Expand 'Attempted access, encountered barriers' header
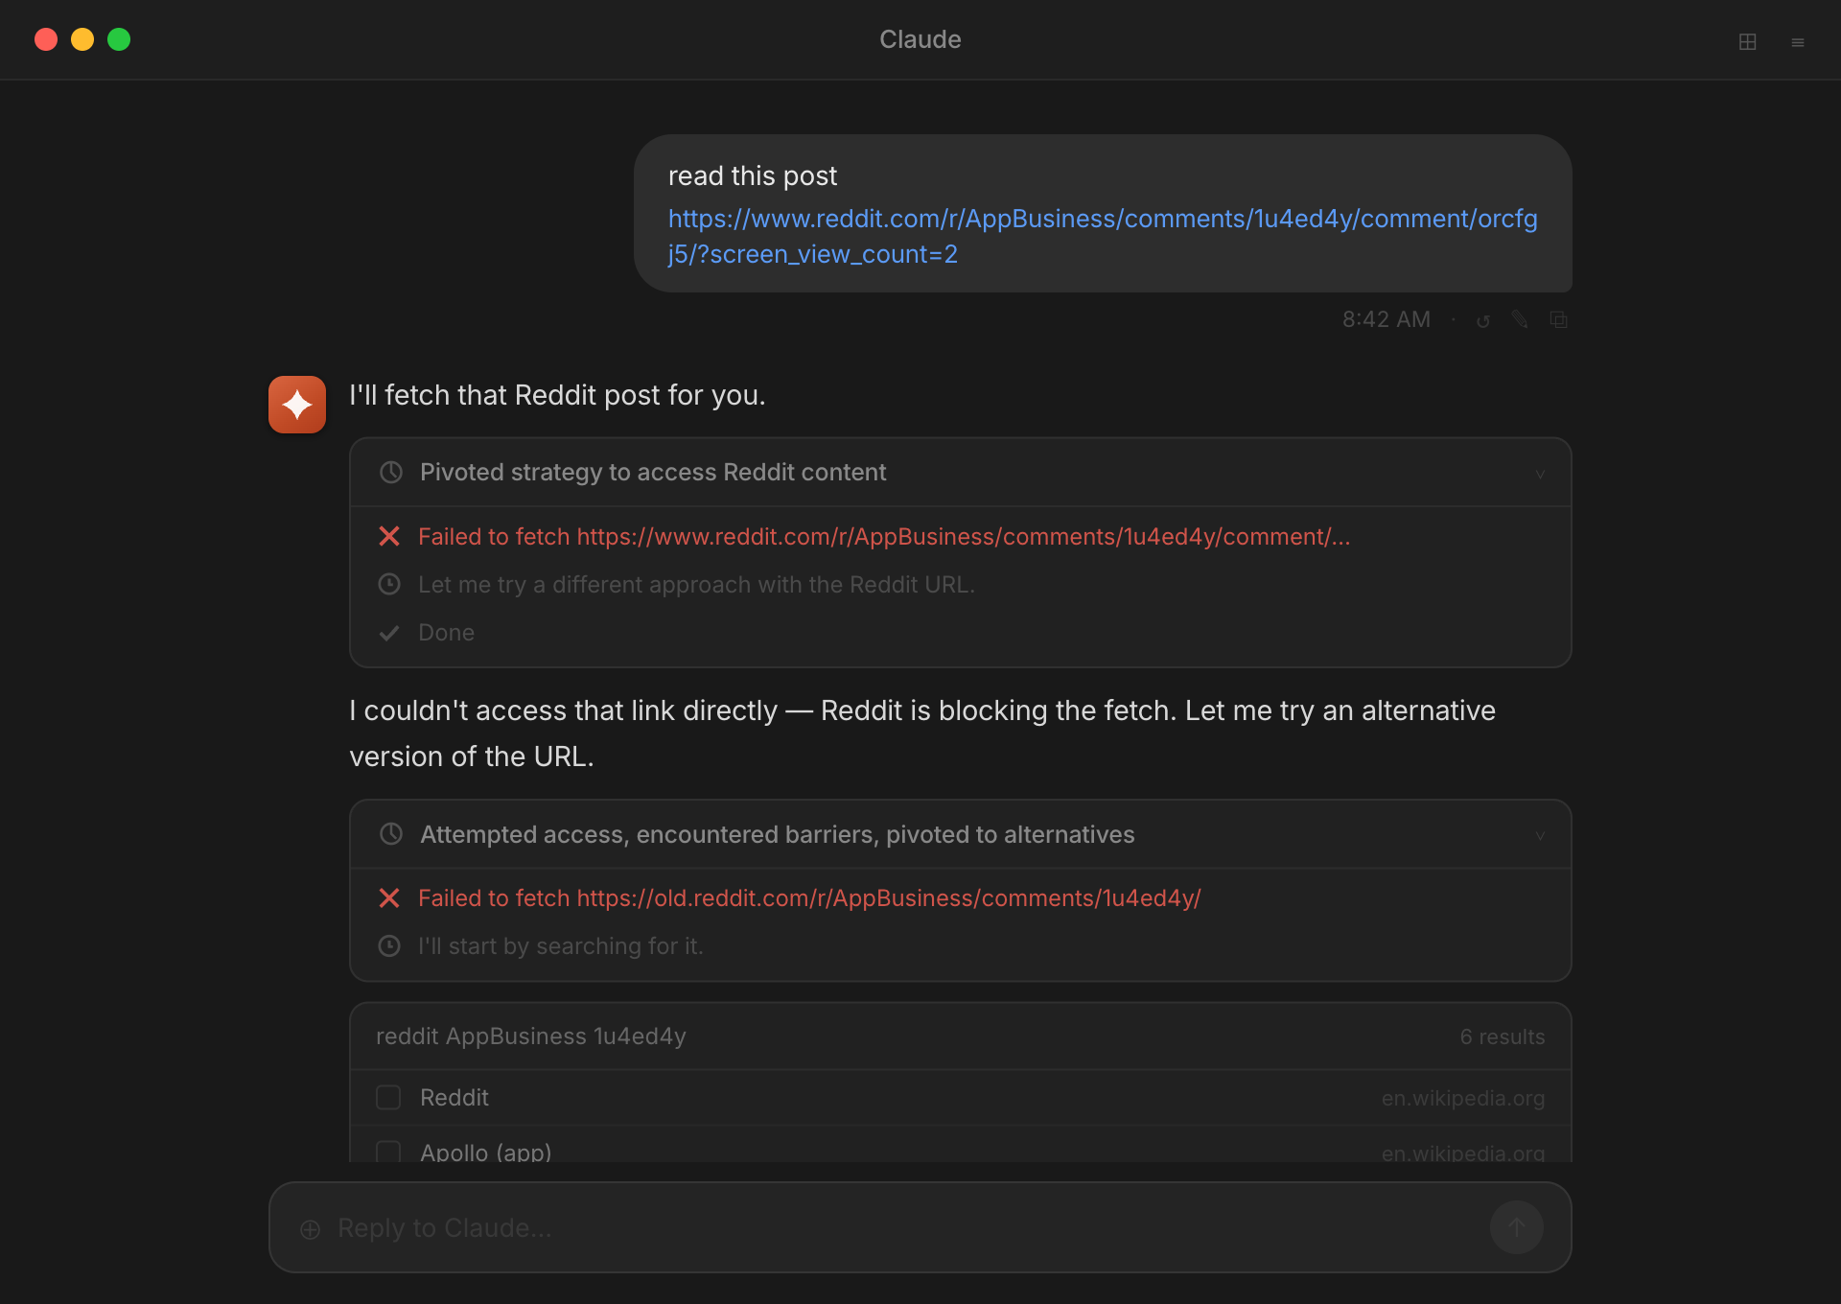 tap(960, 834)
